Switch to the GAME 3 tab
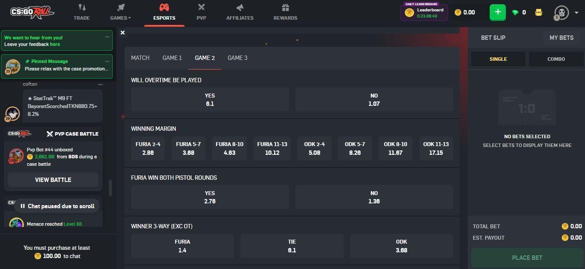The height and width of the screenshot is (269, 585). tap(237, 58)
